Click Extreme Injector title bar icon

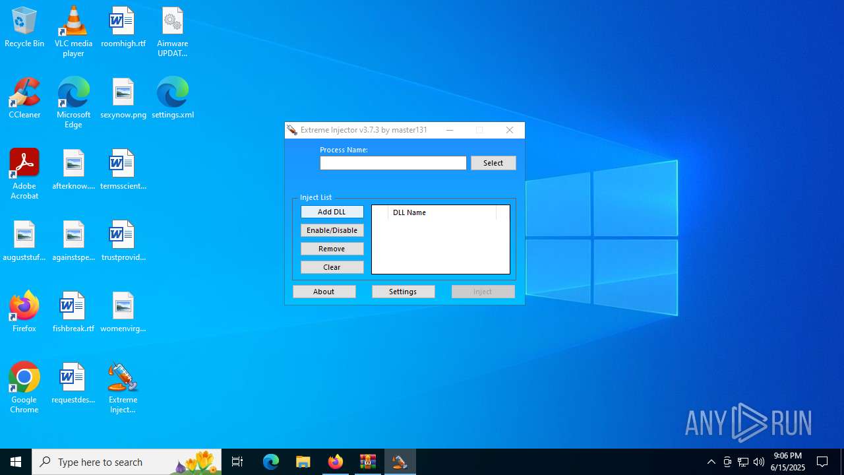tap(292, 130)
